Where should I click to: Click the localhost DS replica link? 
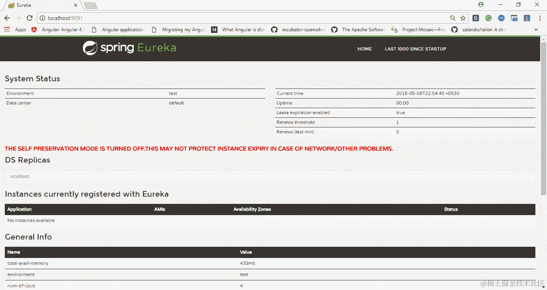click(20, 176)
